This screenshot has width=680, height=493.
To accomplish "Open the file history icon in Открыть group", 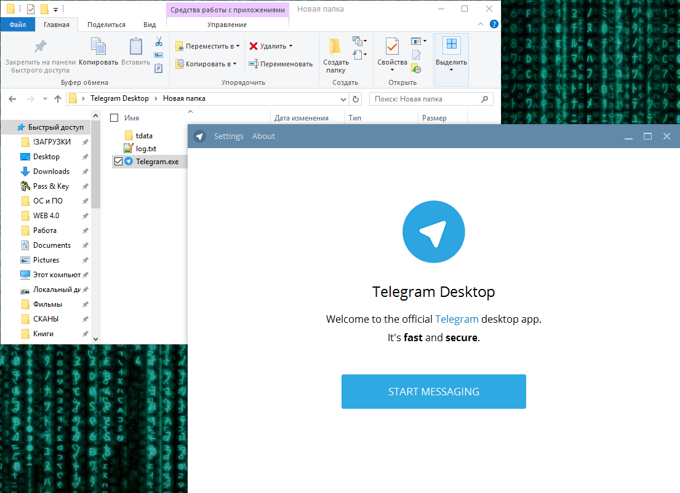I will pos(417,68).
